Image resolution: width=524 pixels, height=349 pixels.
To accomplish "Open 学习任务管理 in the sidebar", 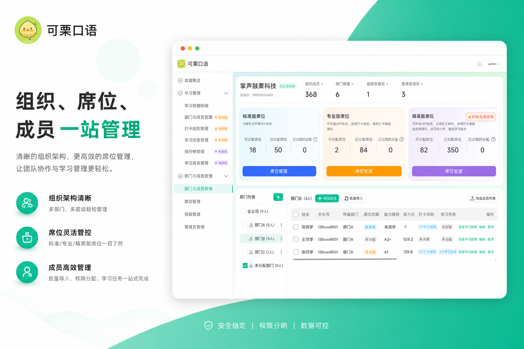I will point(196,140).
